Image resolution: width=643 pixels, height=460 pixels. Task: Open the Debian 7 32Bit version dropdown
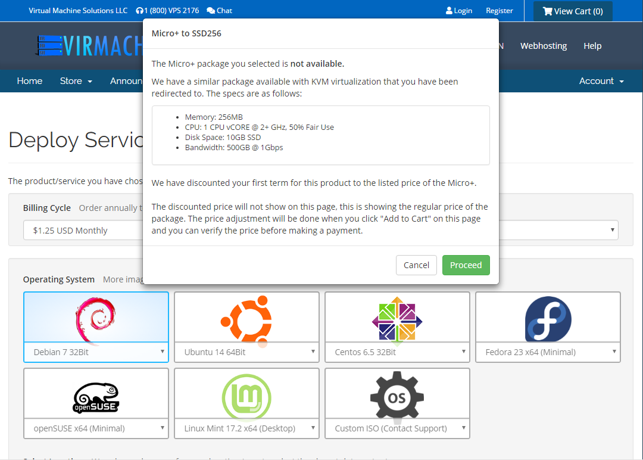[96, 352]
